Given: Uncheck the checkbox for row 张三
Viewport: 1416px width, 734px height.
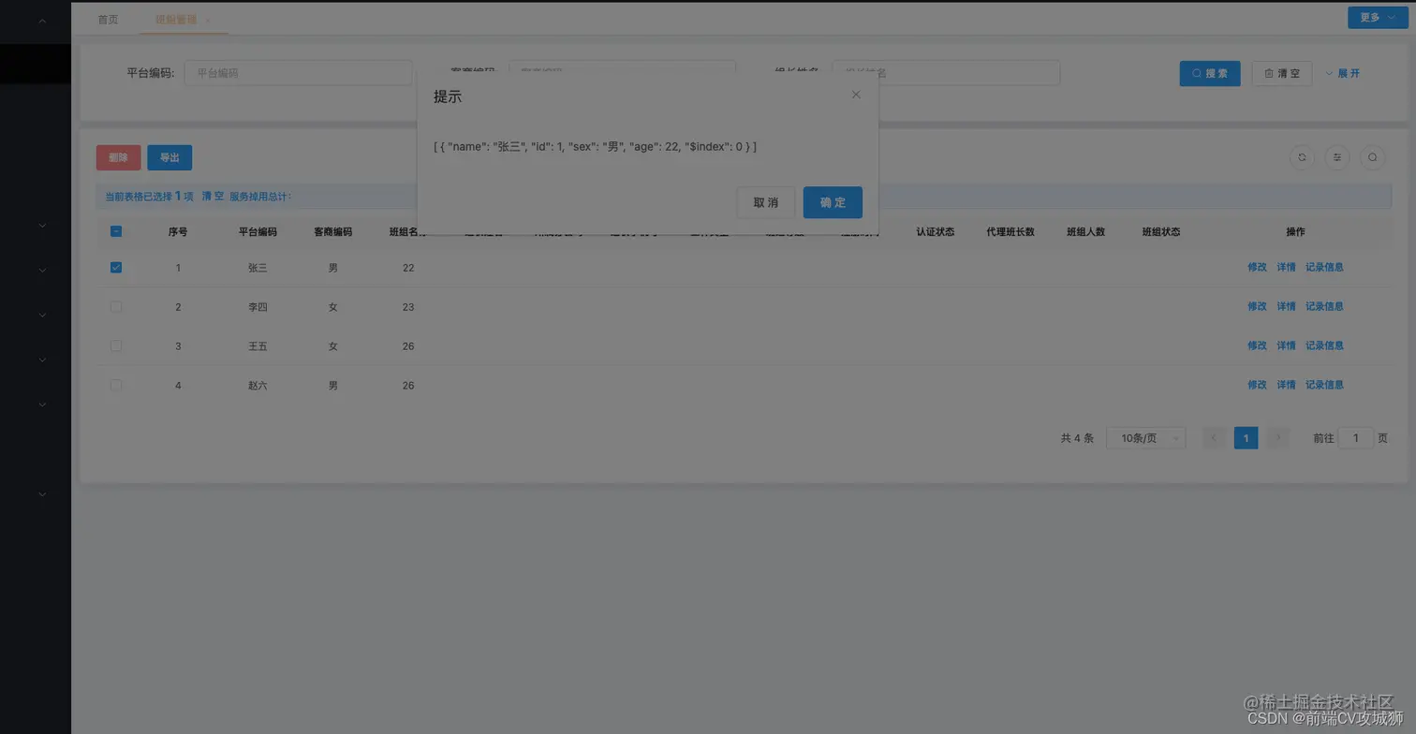Looking at the screenshot, I should (x=116, y=268).
